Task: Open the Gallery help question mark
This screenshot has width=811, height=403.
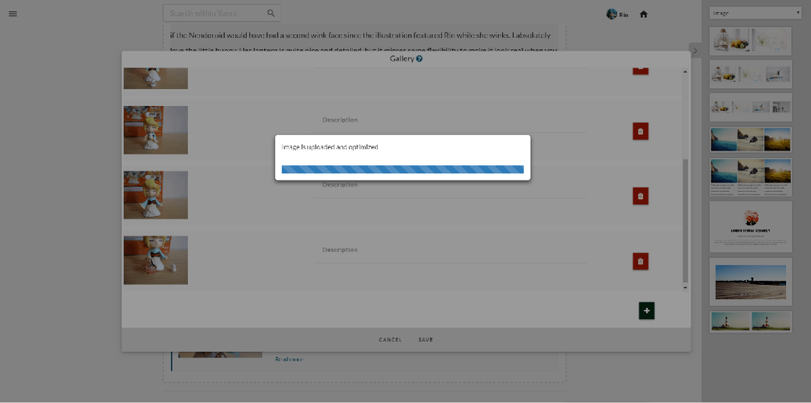Action: (x=420, y=59)
